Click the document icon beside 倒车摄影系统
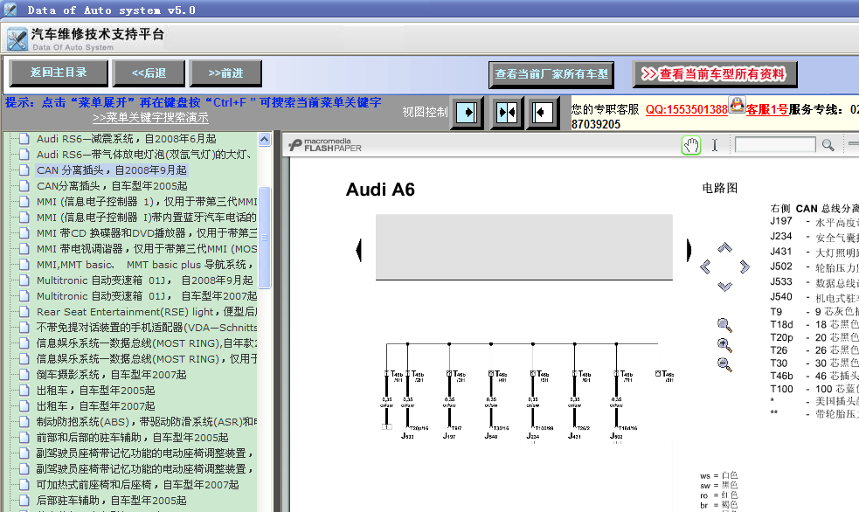This screenshot has width=859, height=512. click(x=24, y=375)
